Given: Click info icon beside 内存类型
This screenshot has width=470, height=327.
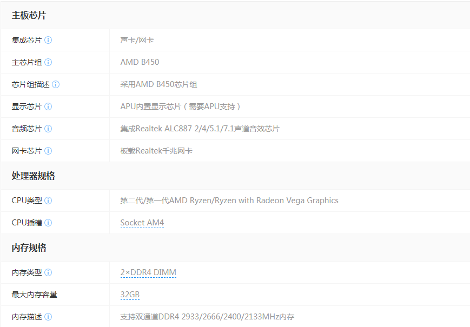Looking at the screenshot, I should (48, 272).
